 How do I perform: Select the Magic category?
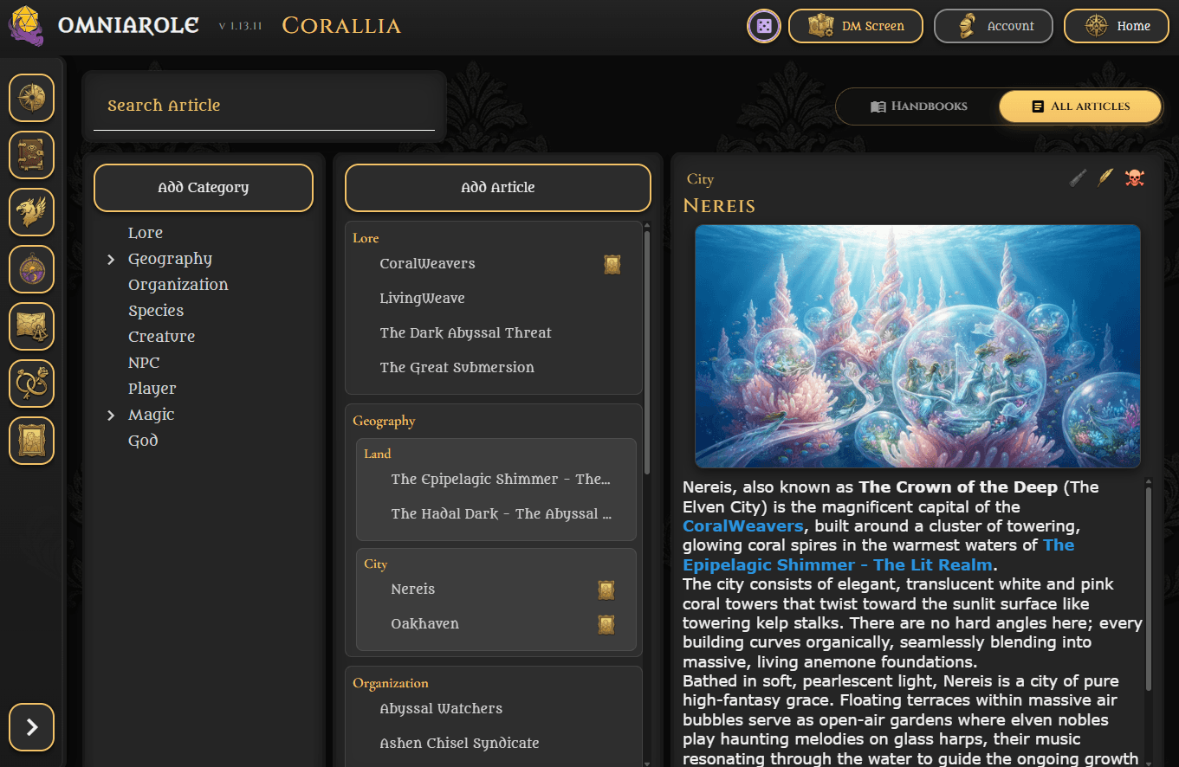click(152, 415)
